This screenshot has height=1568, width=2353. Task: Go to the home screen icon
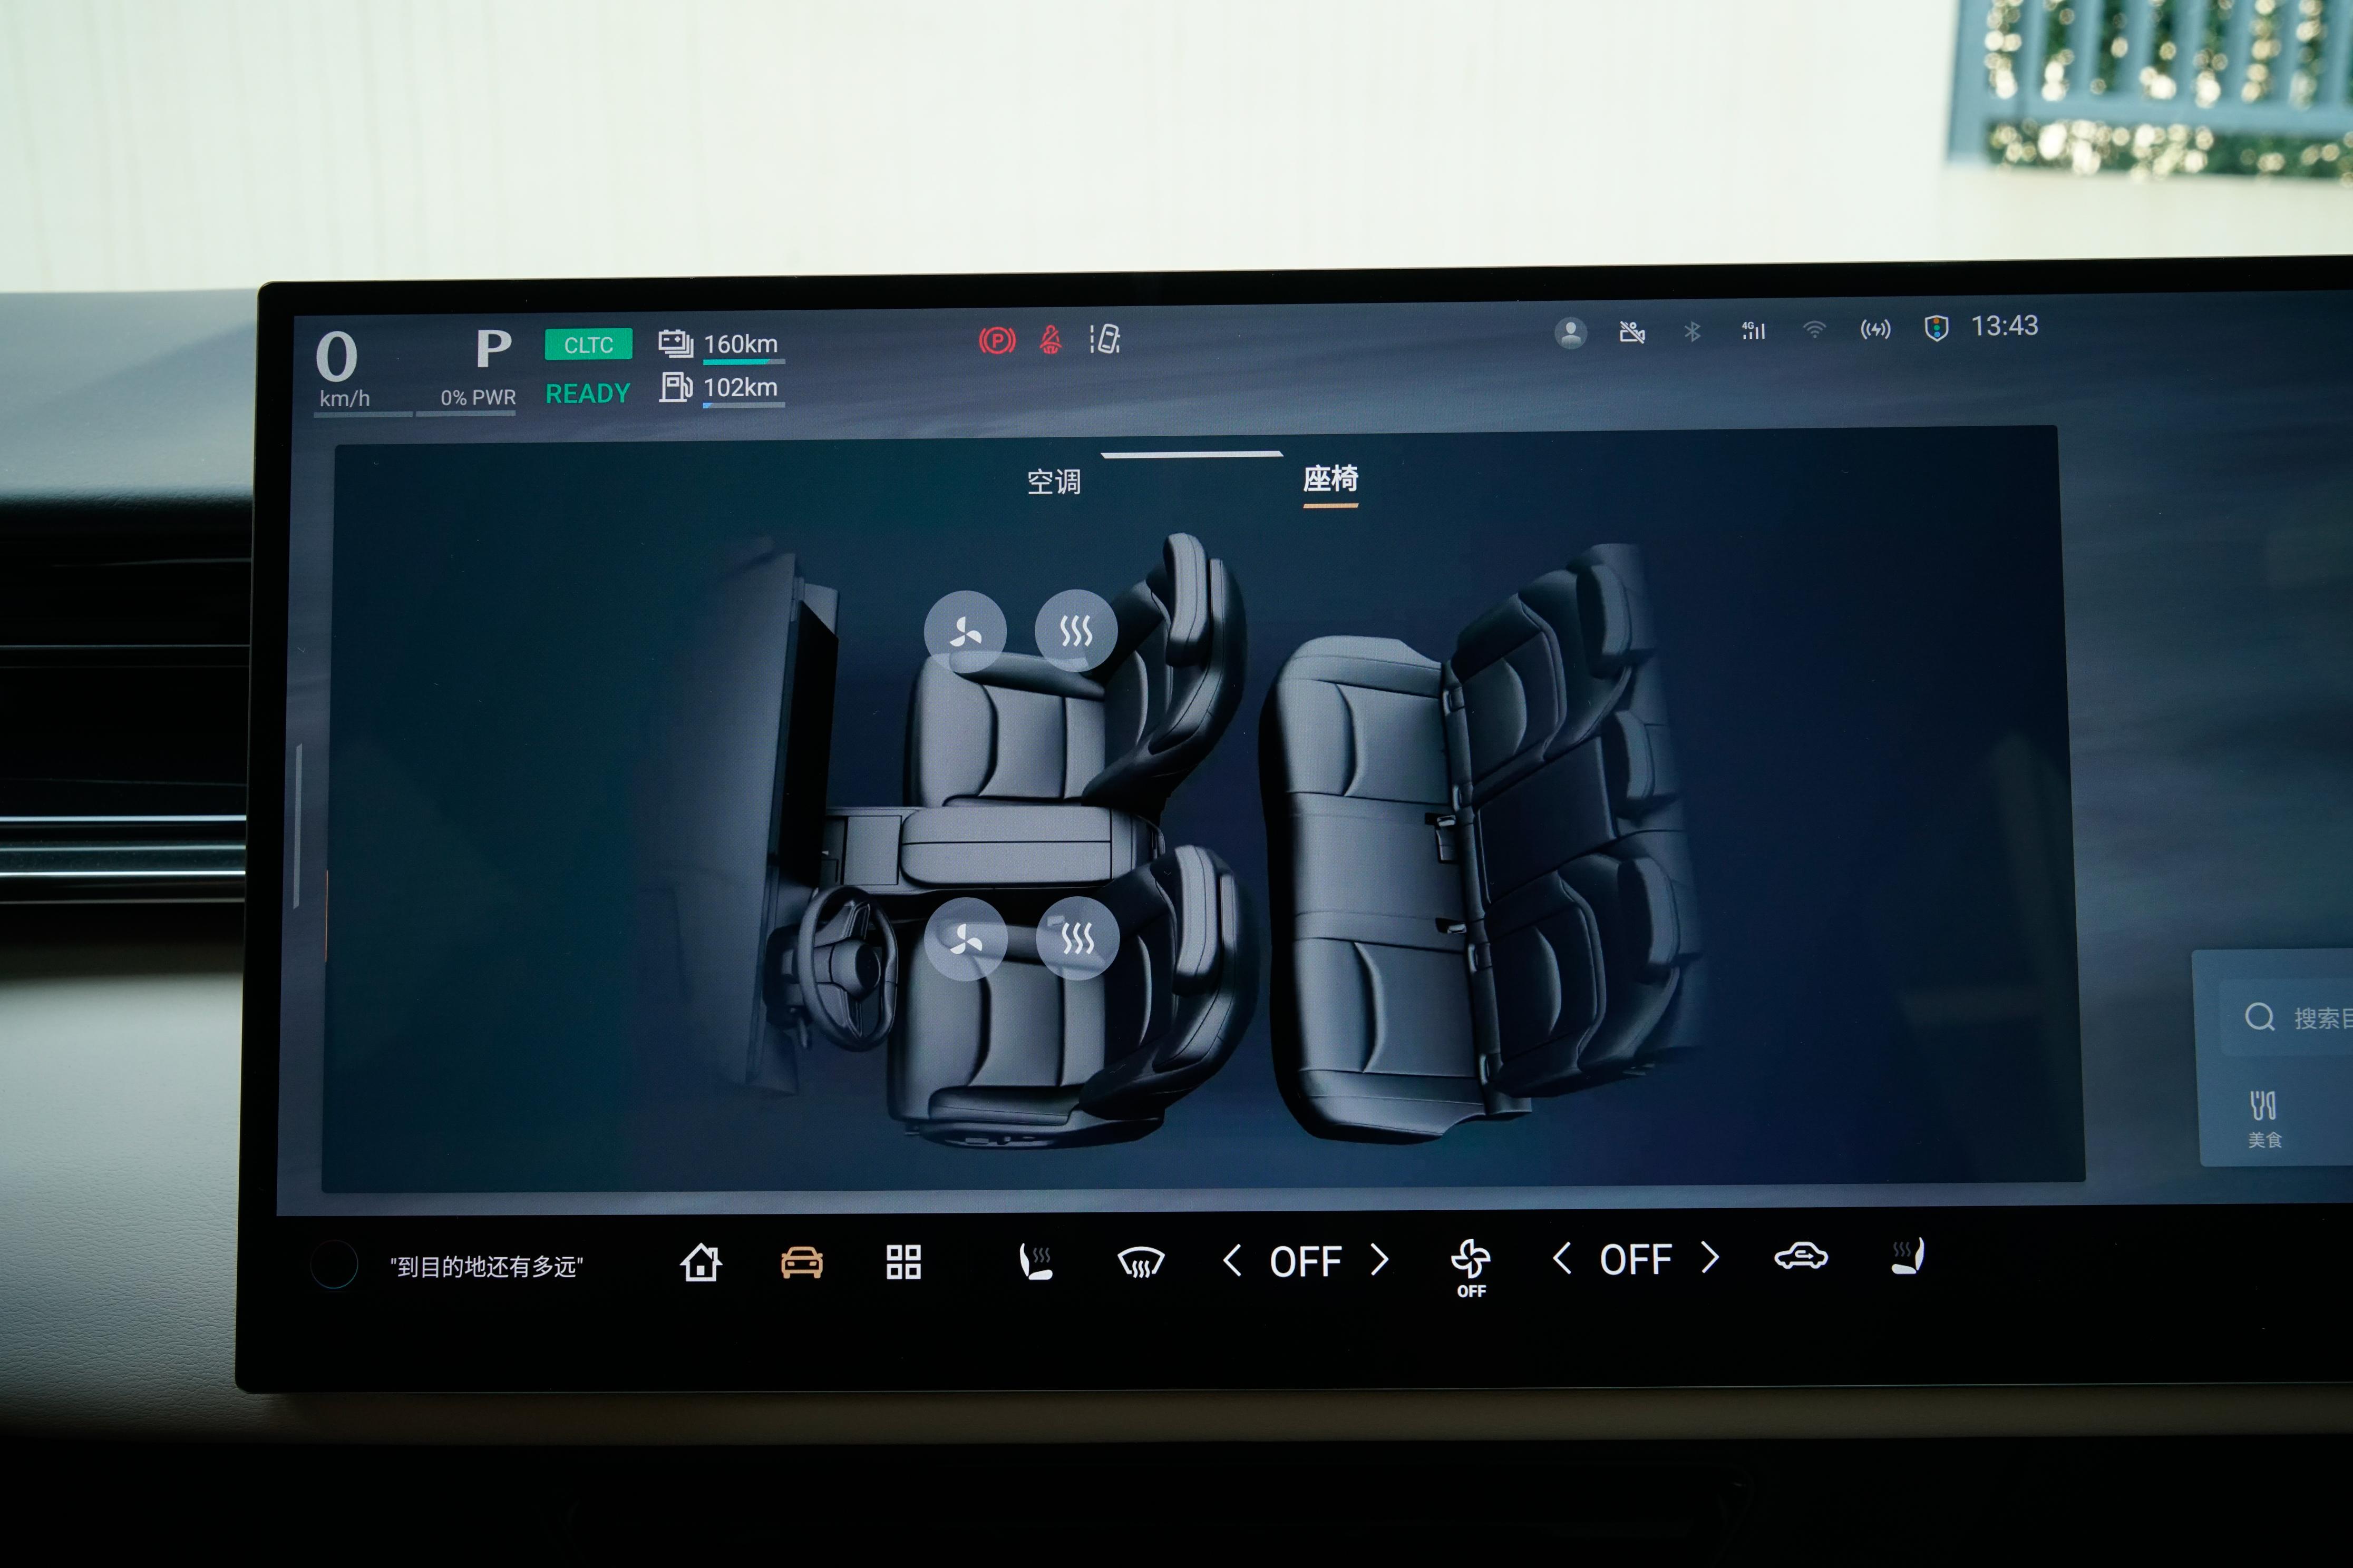coord(701,1262)
